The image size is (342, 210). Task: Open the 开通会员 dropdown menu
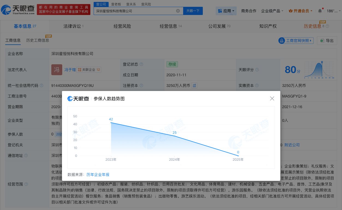click(x=300, y=11)
